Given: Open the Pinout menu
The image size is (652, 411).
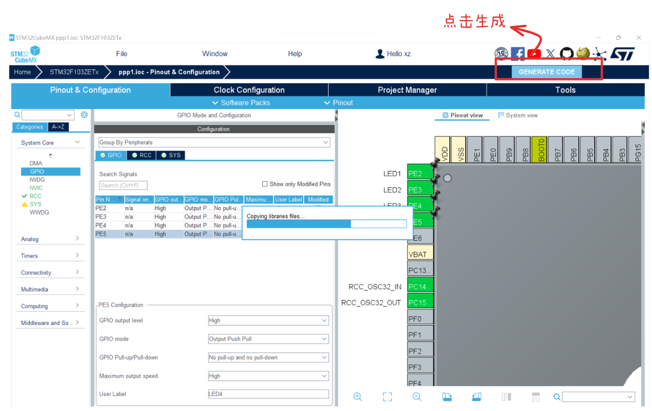Looking at the screenshot, I should click(339, 103).
